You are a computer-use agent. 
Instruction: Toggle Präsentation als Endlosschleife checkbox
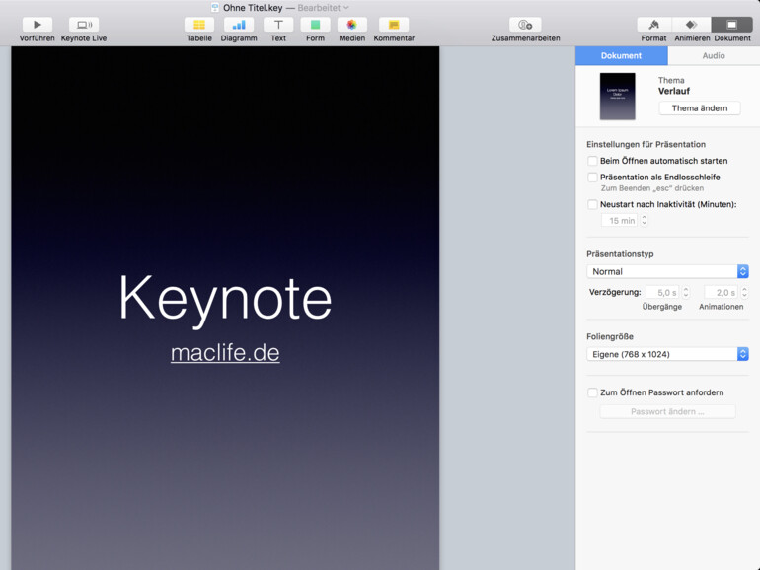[592, 178]
